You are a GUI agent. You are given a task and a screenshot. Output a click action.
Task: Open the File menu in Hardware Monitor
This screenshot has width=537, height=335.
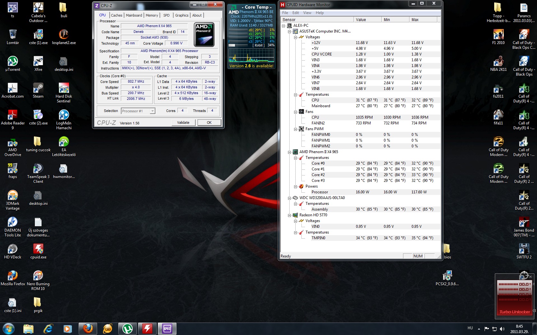(x=285, y=13)
